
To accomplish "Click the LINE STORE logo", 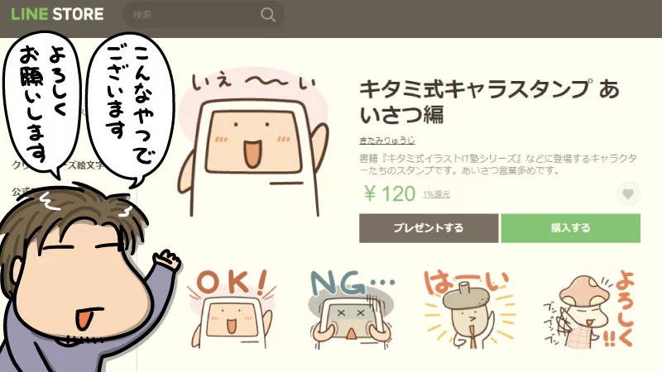I will point(57,14).
